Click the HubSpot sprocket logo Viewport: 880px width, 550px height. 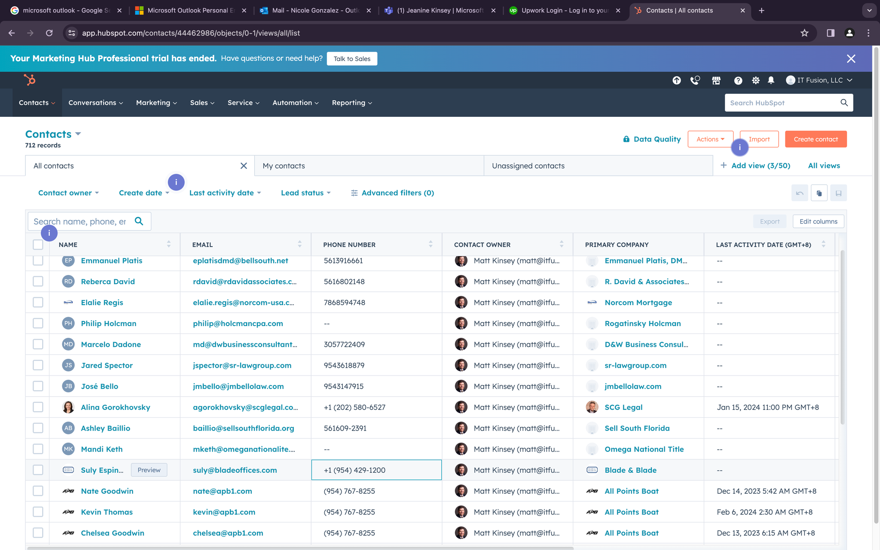tap(30, 80)
